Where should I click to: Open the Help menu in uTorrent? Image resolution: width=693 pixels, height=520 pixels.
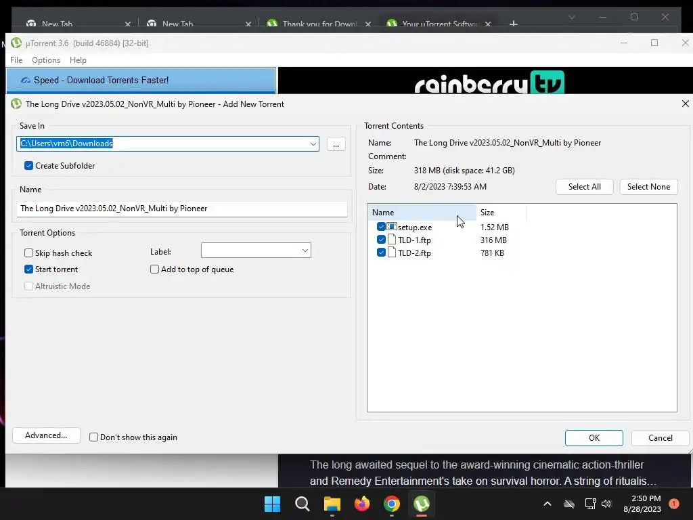click(x=79, y=60)
